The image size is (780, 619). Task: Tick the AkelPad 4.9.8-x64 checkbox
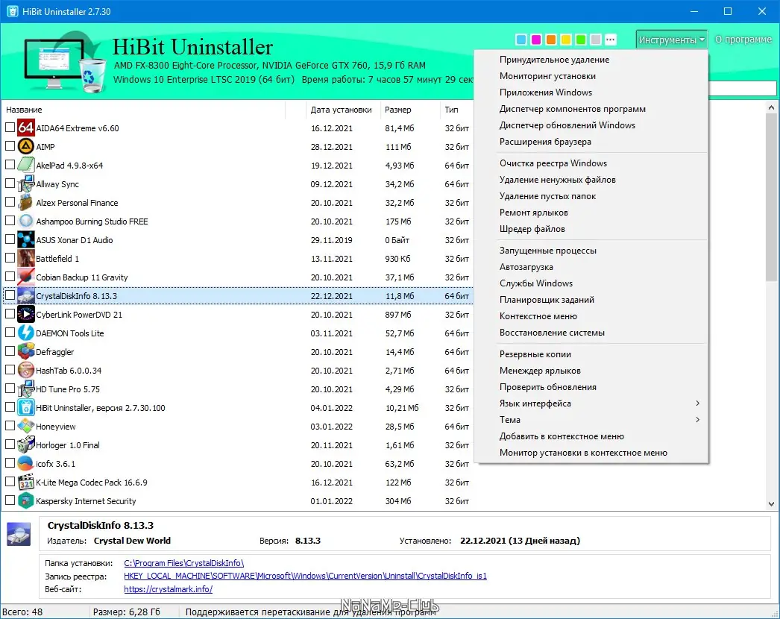point(10,165)
